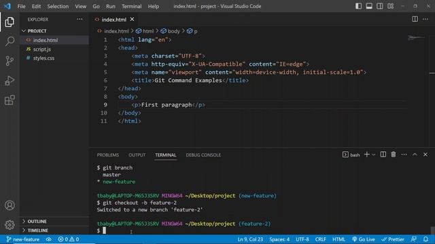Open feedback icon in status bar
This screenshot has height=244, width=435.
click(414, 239)
